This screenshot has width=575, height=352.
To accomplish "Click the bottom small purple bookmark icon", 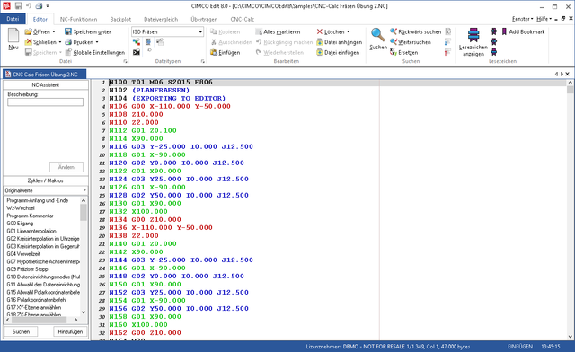I will [494, 52].
